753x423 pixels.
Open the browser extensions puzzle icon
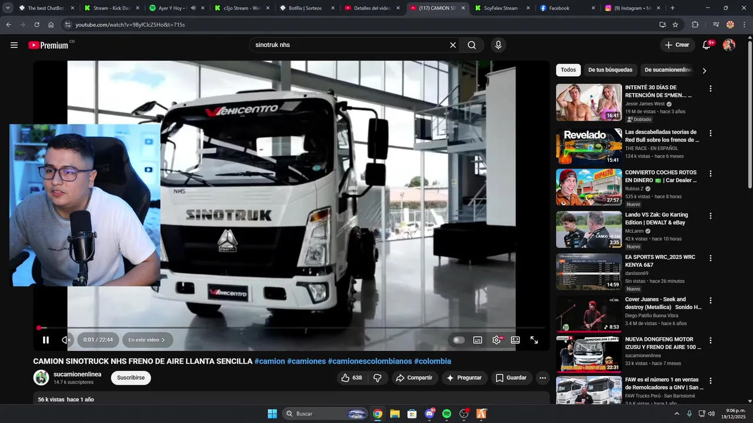[695, 25]
